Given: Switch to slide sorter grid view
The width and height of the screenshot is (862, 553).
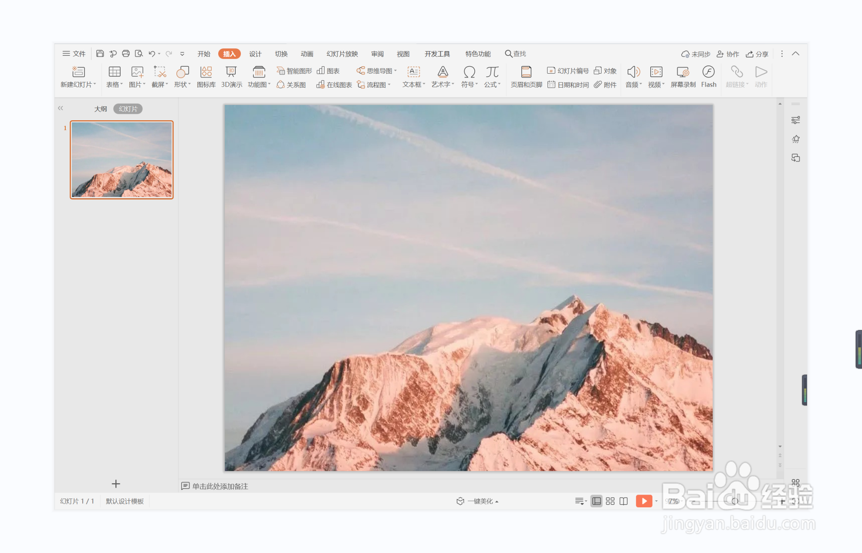Looking at the screenshot, I should (610, 501).
